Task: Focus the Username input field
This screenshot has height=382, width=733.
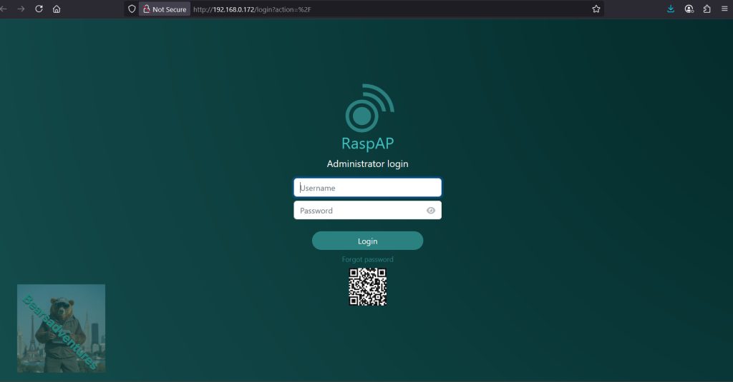Action: 367,188
